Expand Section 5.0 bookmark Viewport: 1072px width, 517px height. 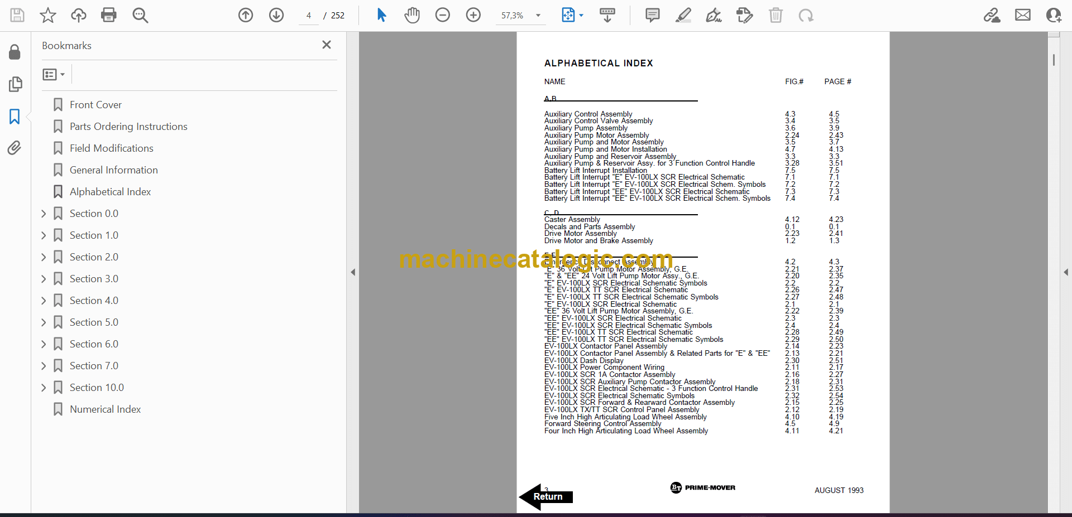click(44, 322)
